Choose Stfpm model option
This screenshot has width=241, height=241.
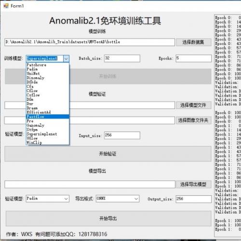48,130
